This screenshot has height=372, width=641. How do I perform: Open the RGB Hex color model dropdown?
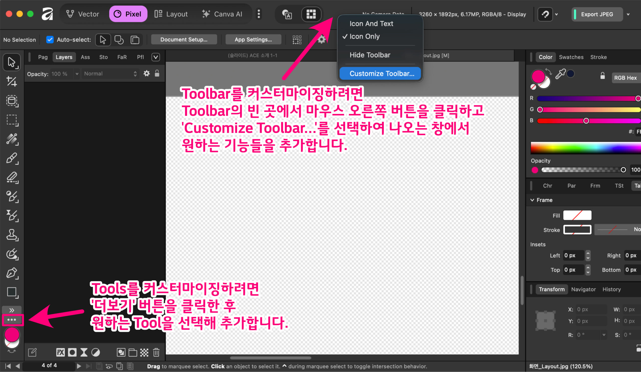tap(625, 78)
